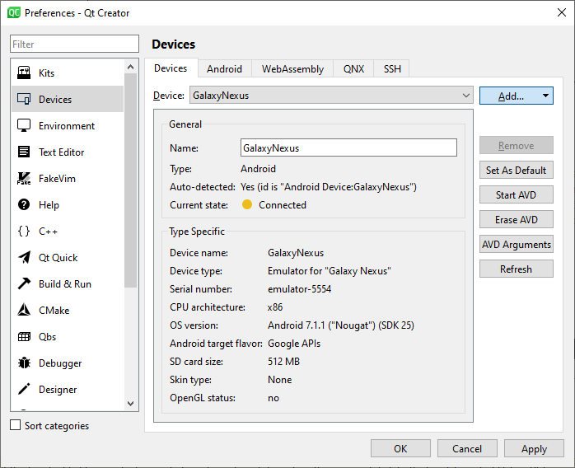Click the Type value "Android"
Screen dimensions: 575x468
258,169
